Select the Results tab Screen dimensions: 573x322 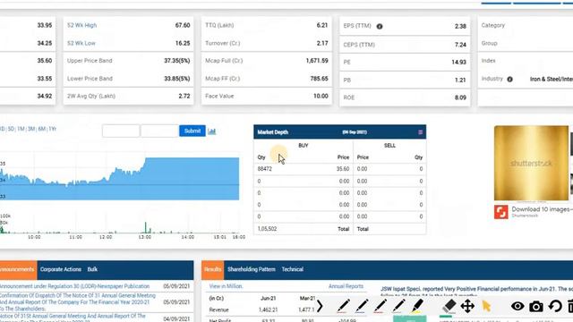point(213,270)
